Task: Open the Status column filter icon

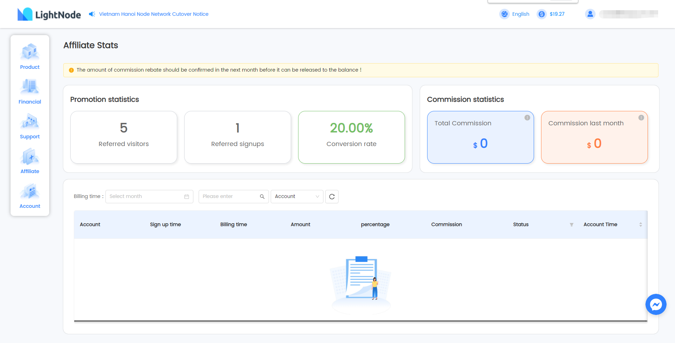Action: point(572,225)
